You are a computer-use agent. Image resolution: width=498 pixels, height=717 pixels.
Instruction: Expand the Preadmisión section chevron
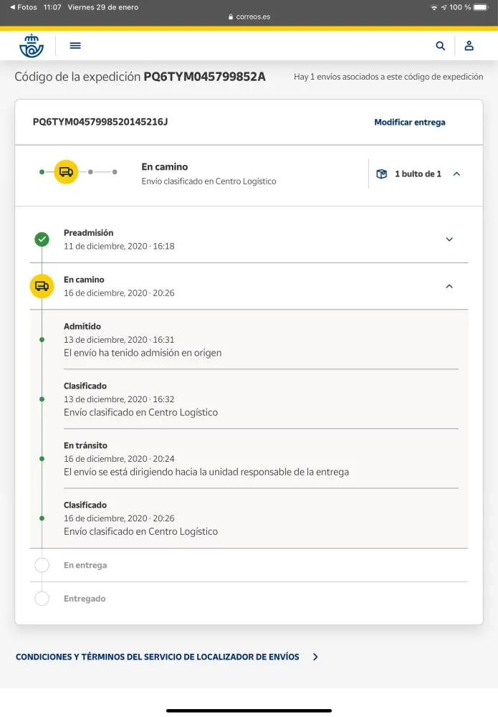449,239
